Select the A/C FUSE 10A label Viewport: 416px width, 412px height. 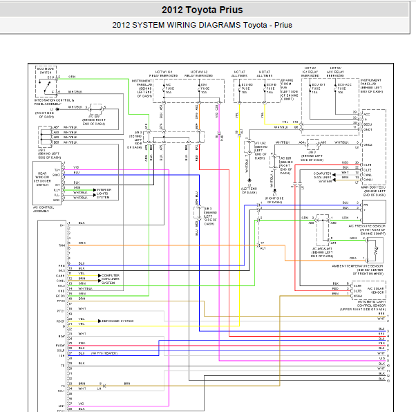169,88
